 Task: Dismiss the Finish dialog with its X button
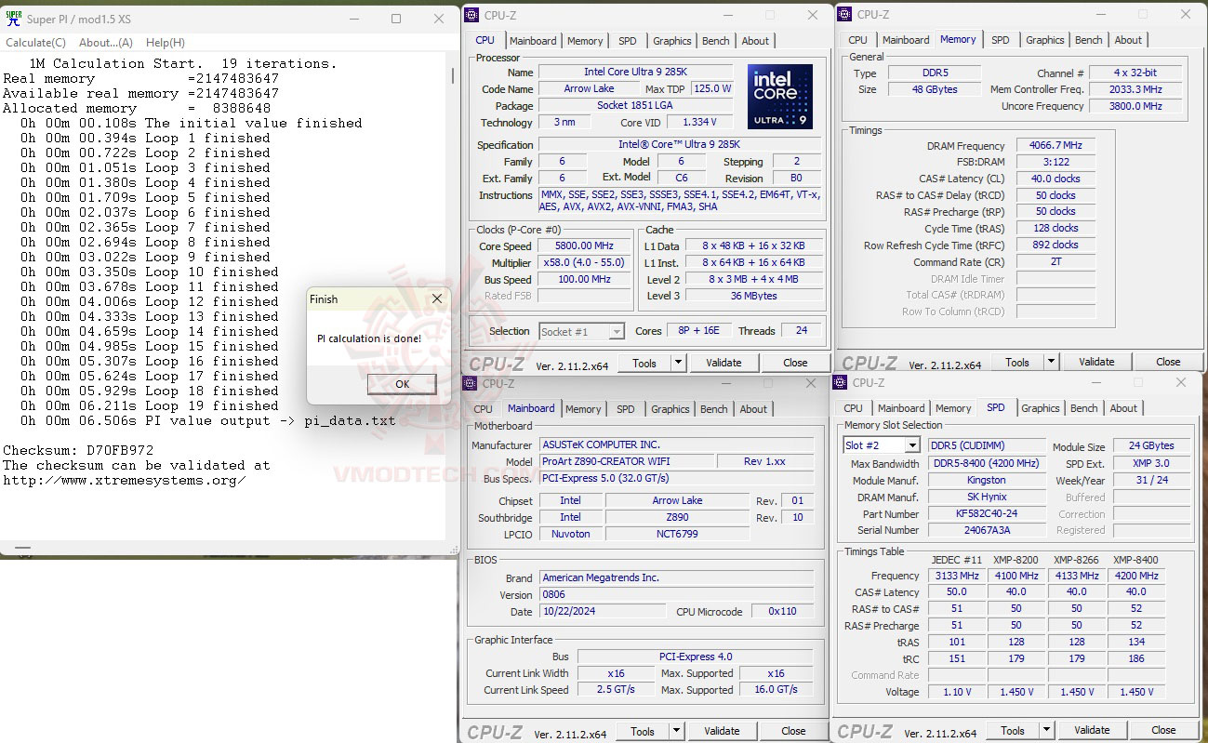point(437,299)
